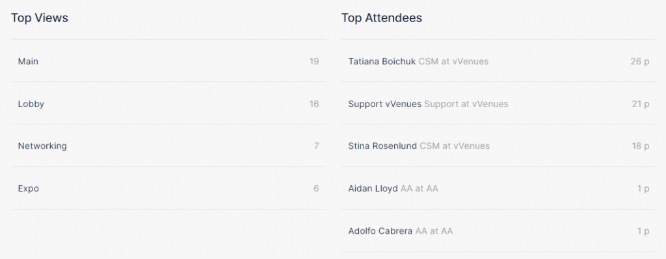The image size is (666, 259).
Task: Select attendee Stina Rosenlund
Action: click(499, 146)
